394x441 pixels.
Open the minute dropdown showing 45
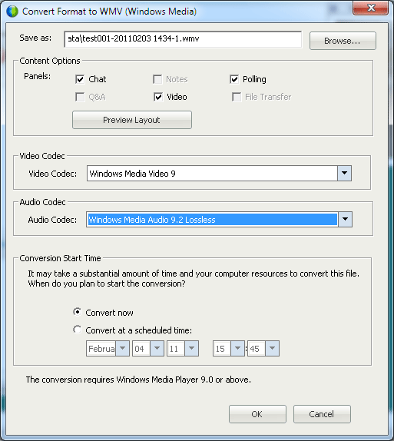[x=272, y=349]
